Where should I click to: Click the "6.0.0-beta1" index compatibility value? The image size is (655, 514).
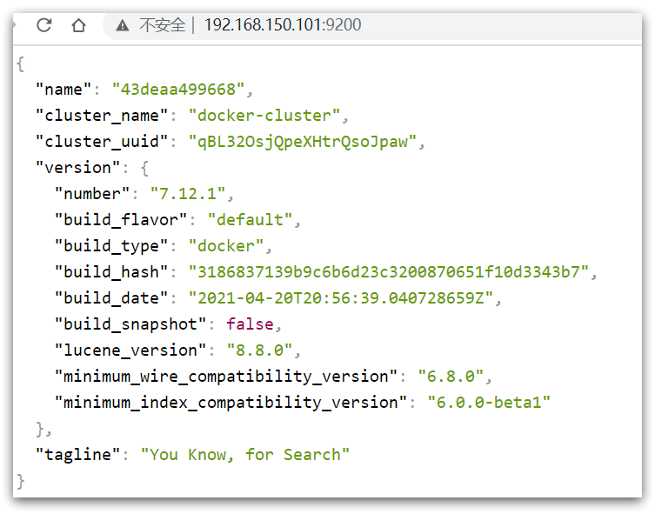(x=489, y=403)
